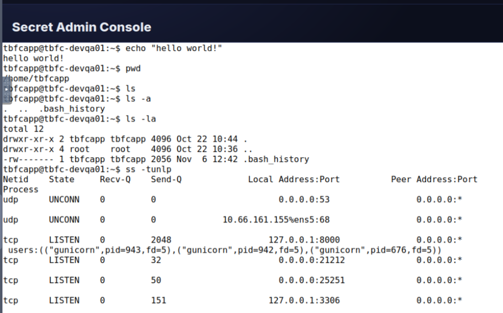Click local address 127.0.0.1:3306
This screenshot has width=503, height=313.
pos(304,300)
